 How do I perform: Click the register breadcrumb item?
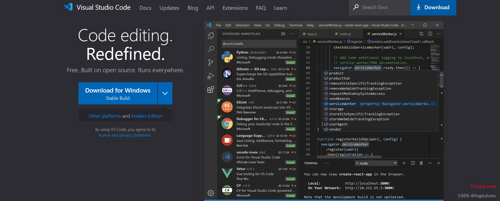[355, 42]
